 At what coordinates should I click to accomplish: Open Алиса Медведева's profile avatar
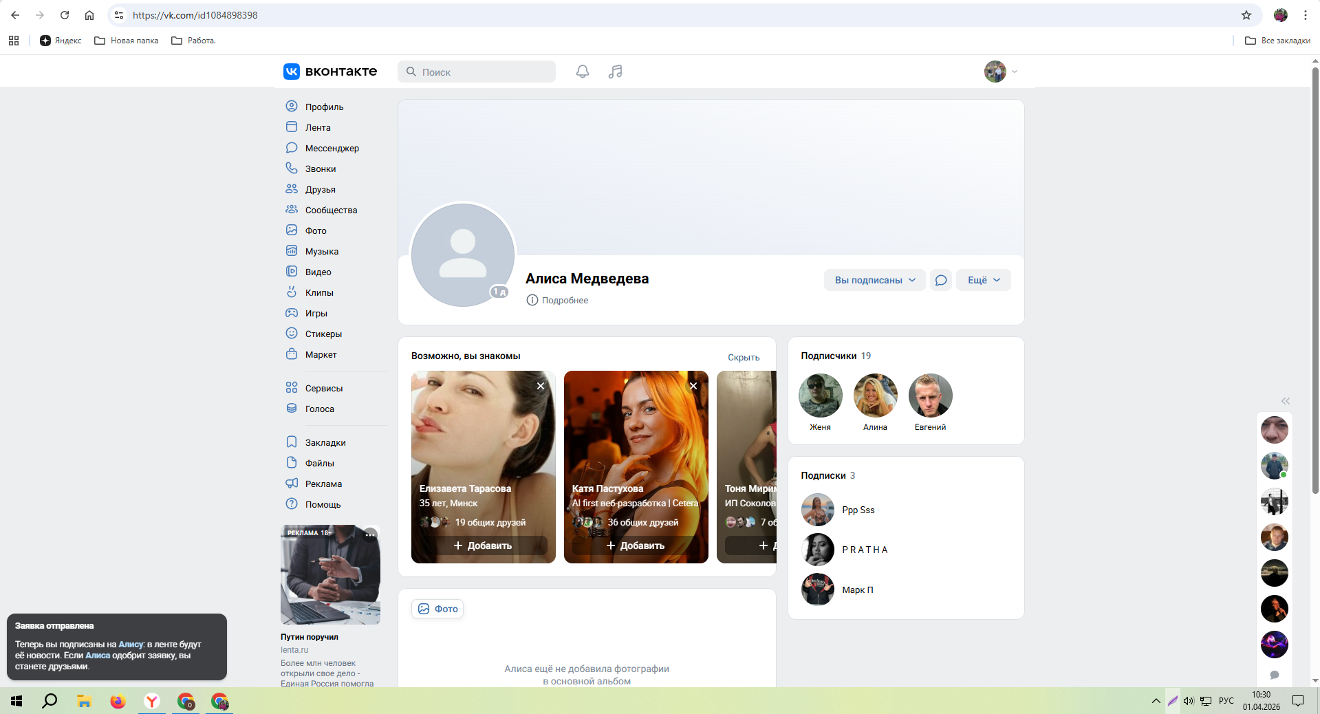[x=463, y=255]
